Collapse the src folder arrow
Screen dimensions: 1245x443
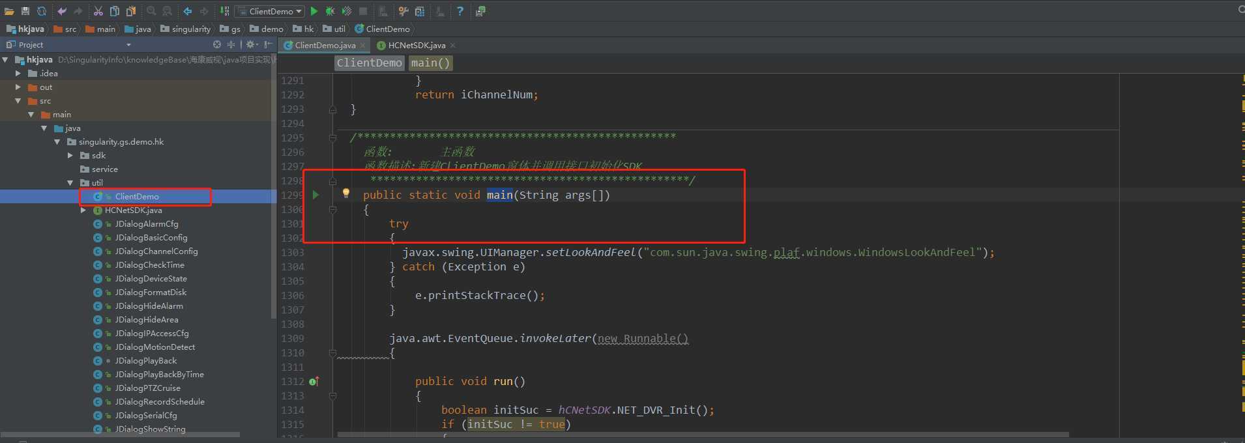(x=18, y=101)
